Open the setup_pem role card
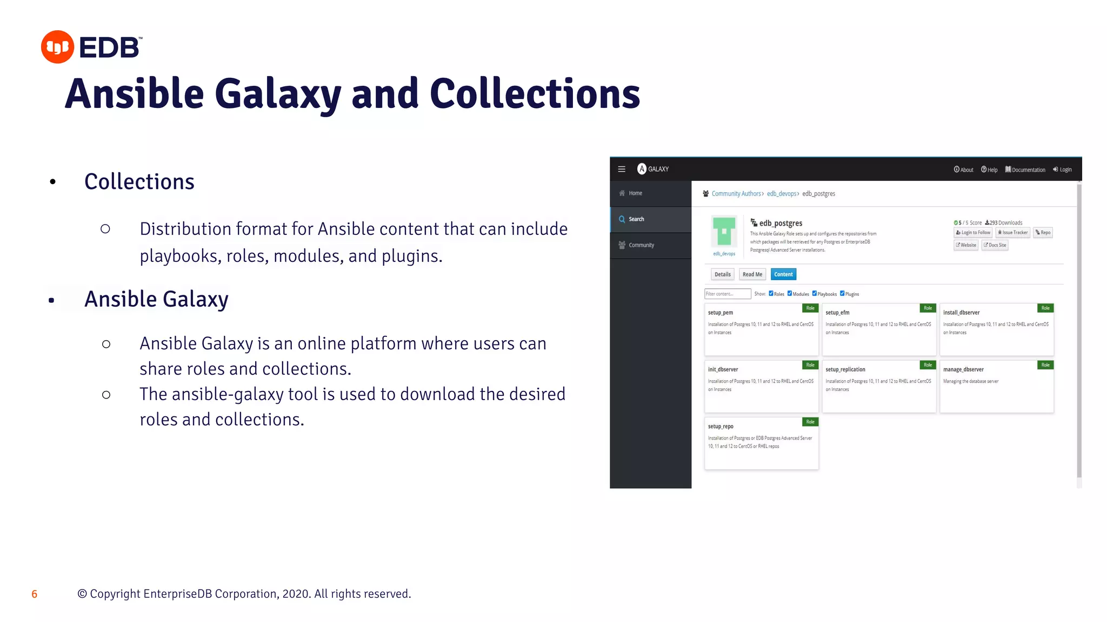Screen dimensions: 1107x622 [761, 329]
